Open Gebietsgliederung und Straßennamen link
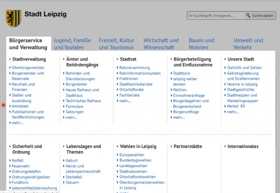 (243, 76)
